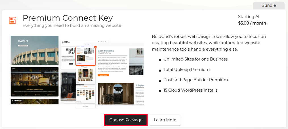Select the Haven theme thumbnail

coord(35,50)
